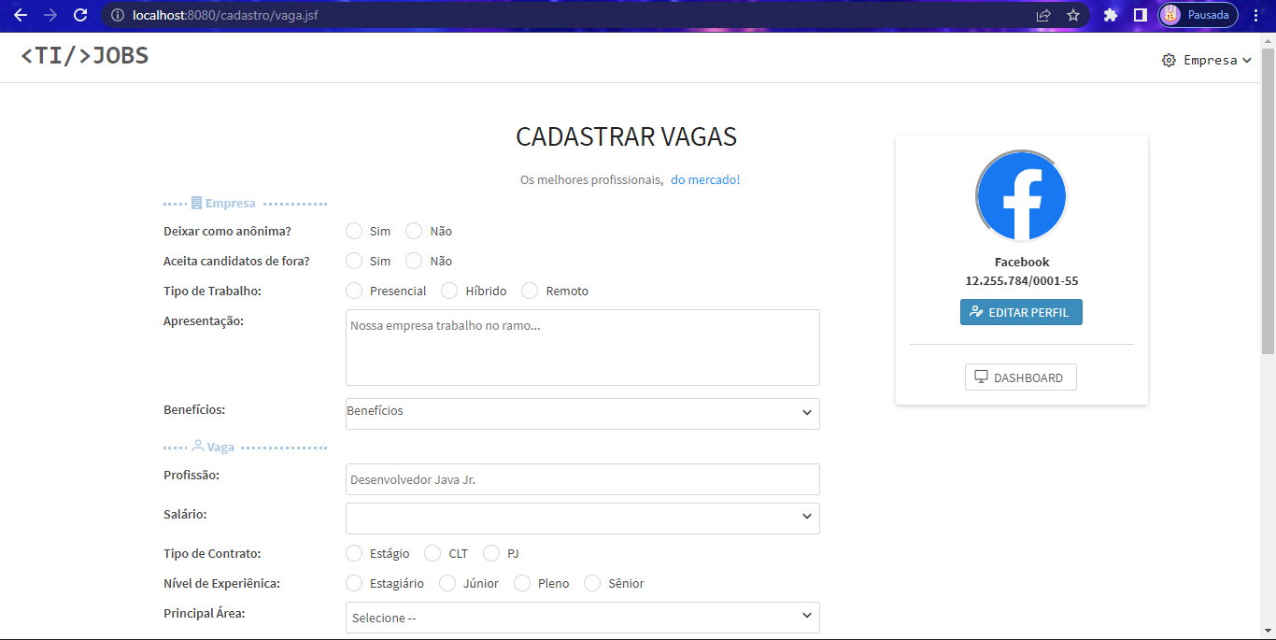The height and width of the screenshot is (640, 1276).
Task: Click the EDITAR PERFIL button
Action: 1021,311
